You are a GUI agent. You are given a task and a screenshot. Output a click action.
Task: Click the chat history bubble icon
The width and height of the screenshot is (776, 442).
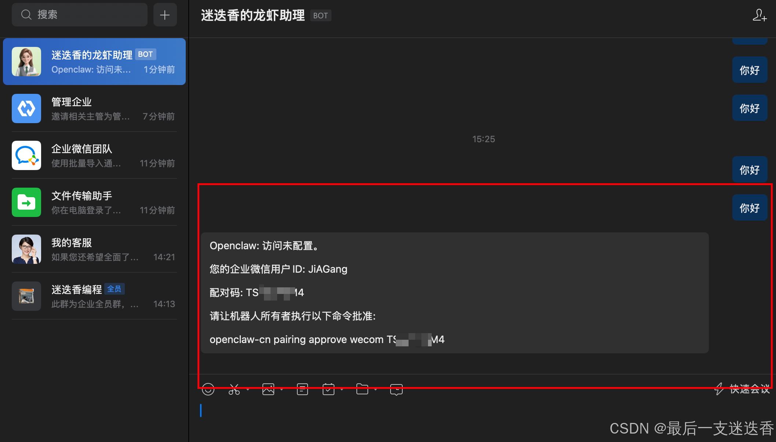tap(396, 389)
